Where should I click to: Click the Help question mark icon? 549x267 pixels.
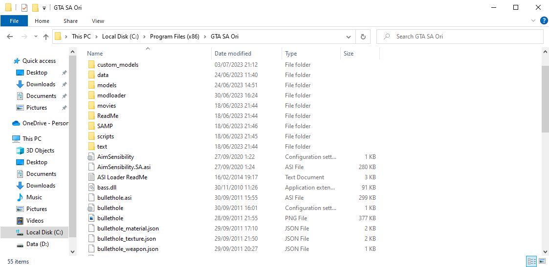coord(544,20)
